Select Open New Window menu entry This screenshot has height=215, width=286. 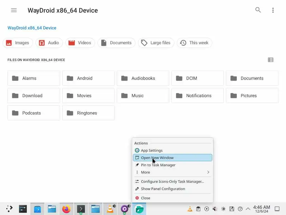point(173,158)
